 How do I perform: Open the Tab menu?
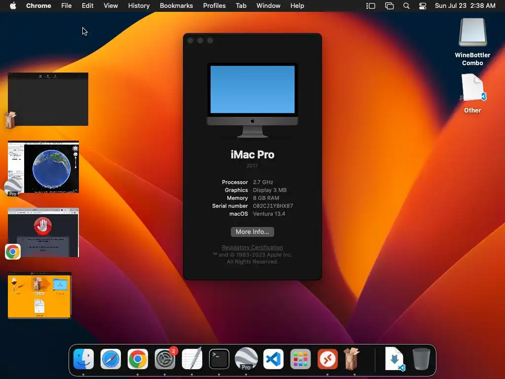241,6
